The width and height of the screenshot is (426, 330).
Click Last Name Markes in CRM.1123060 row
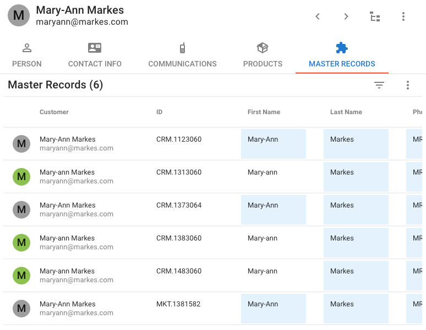coord(356,144)
